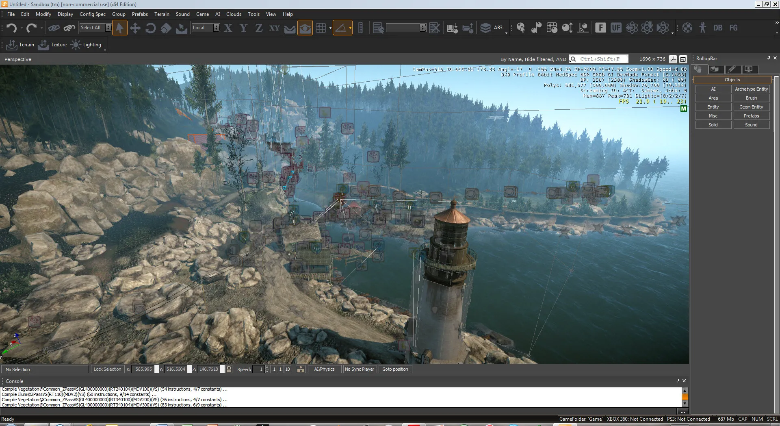The height and width of the screenshot is (426, 780).
Task: Select the Archetype Entity object type
Action: click(752, 89)
